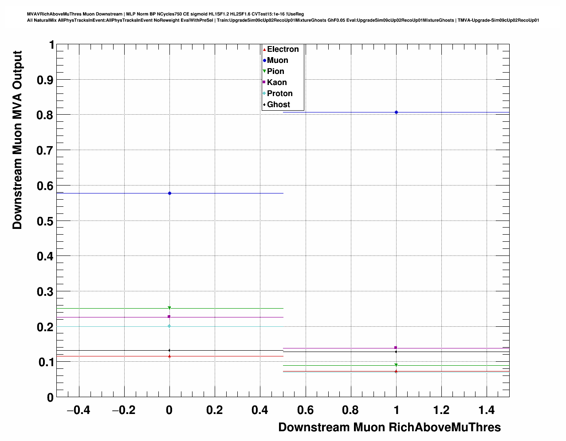Select the purple Kaon square in legend
Screen dimensions: 566x441
(x=264, y=82)
